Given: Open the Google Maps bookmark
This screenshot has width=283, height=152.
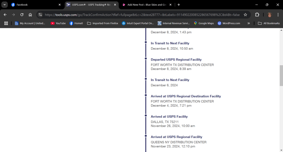Looking at the screenshot, I should 203,23.
